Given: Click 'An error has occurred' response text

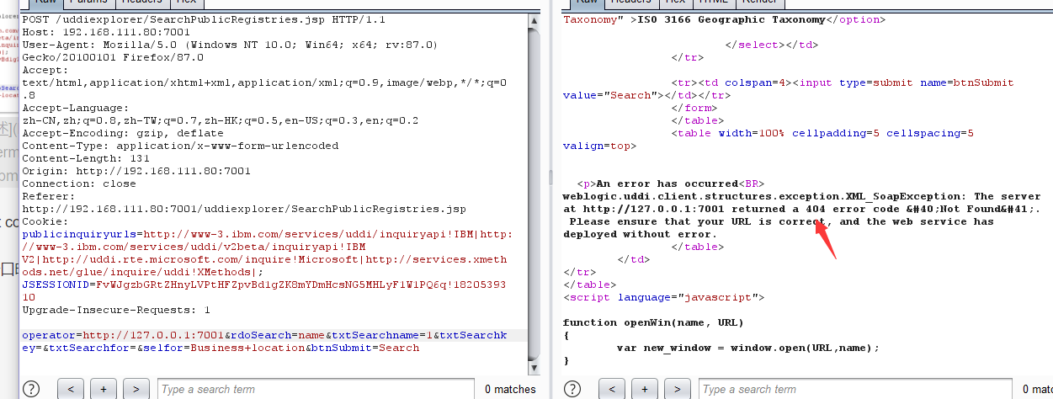Looking at the screenshot, I should pos(667,184).
